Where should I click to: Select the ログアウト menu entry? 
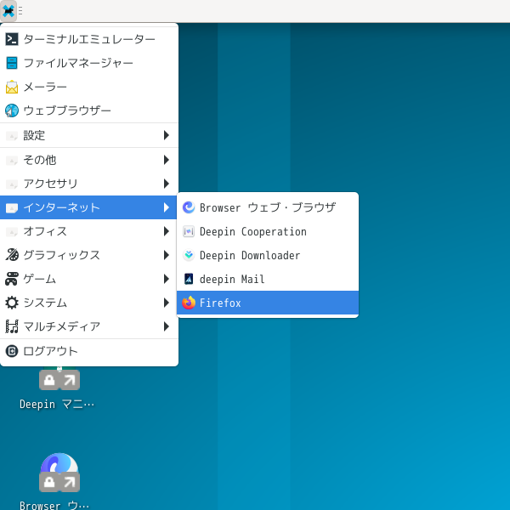click(89, 351)
